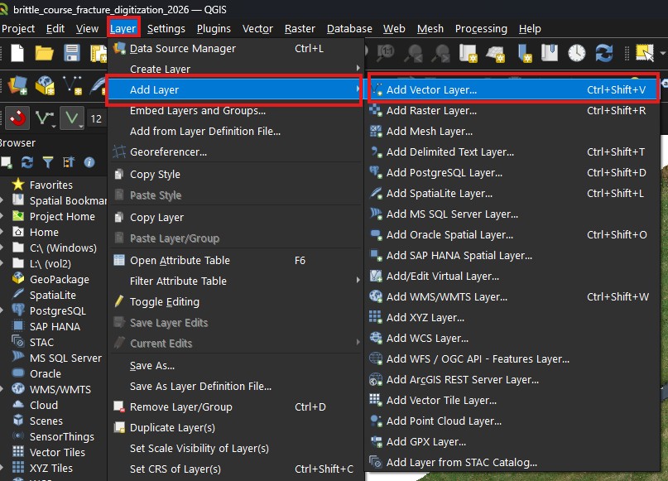Click the Open Project folder icon

[44, 53]
